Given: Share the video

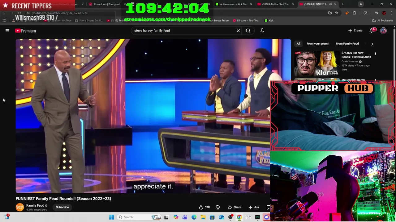Looking at the screenshot, I should pyautogui.click(x=234, y=207).
